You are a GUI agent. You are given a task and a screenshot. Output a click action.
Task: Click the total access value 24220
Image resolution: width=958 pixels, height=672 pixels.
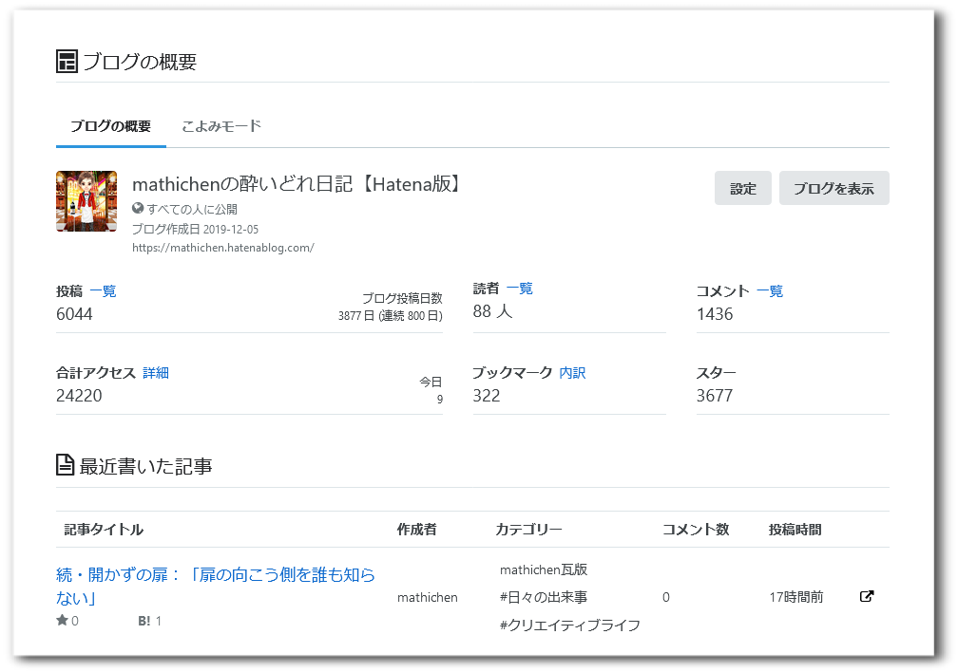coord(79,396)
